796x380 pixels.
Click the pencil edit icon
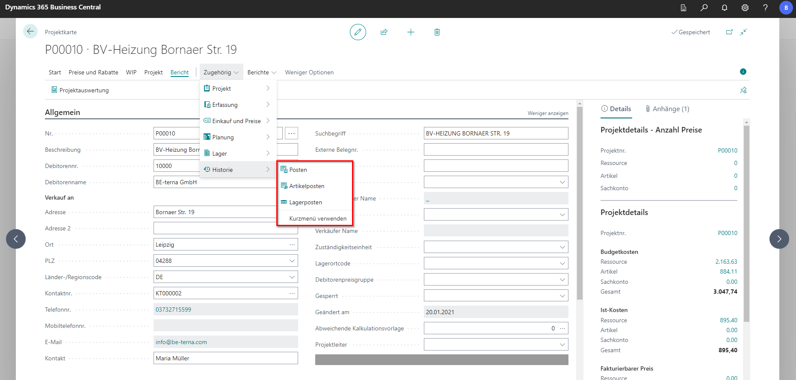358,32
